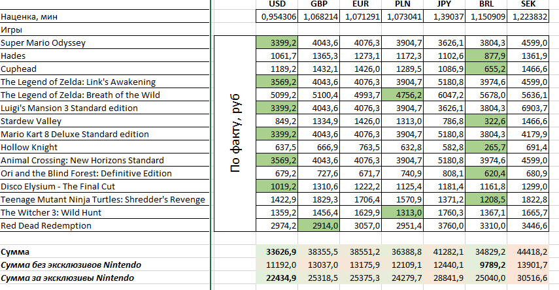Select green BRL cell 322,6 for Stardew Valley
Image resolution: width=559 pixels, height=290 pixels.
pos(486,121)
